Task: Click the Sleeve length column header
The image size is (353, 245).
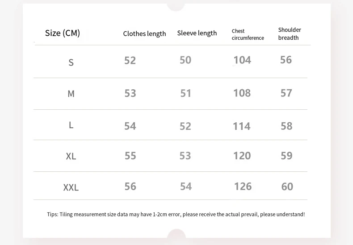Action: point(197,33)
